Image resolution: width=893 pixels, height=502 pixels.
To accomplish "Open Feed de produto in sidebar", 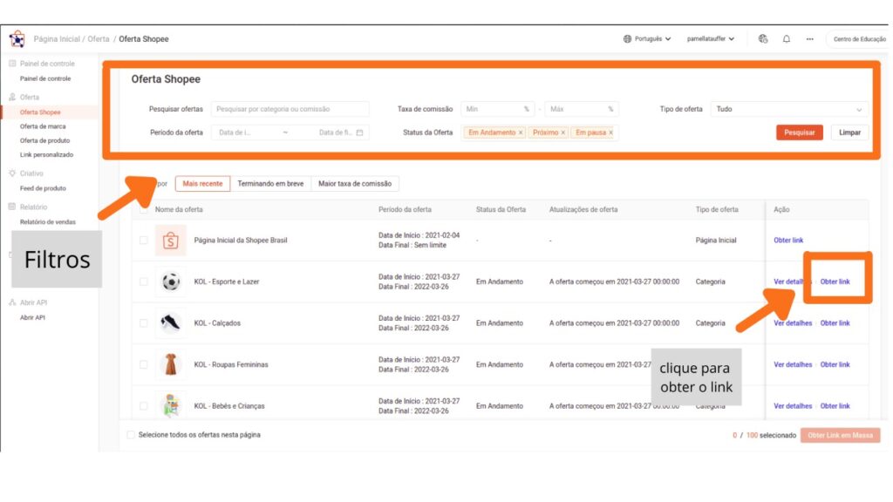I will click(x=43, y=188).
